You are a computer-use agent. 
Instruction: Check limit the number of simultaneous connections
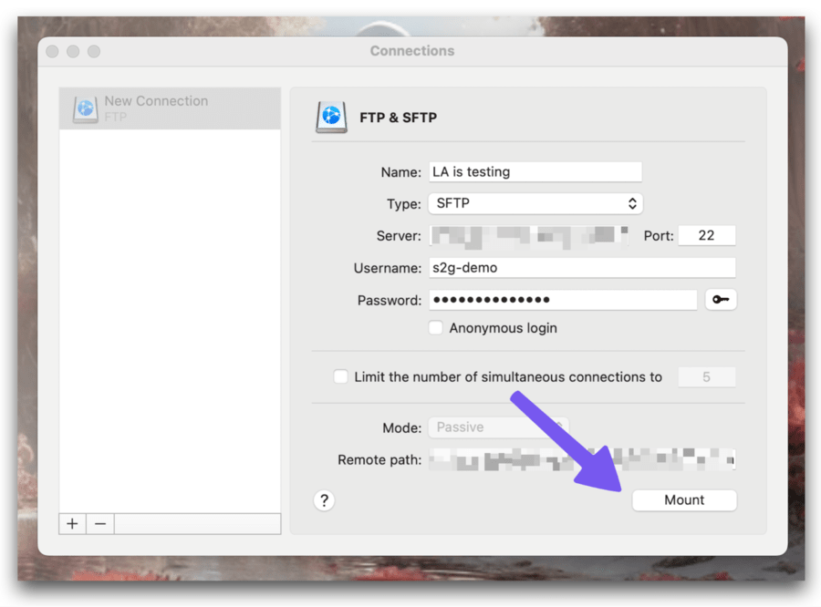[342, 376]
